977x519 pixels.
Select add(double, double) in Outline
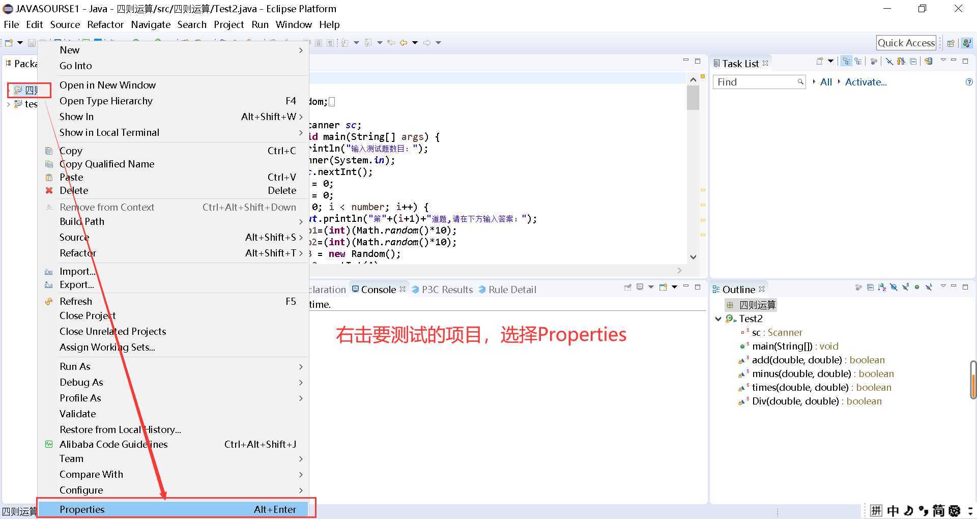812,360
